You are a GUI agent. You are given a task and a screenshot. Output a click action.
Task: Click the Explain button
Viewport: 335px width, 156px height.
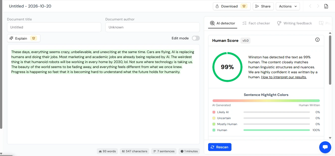(24, 38)
